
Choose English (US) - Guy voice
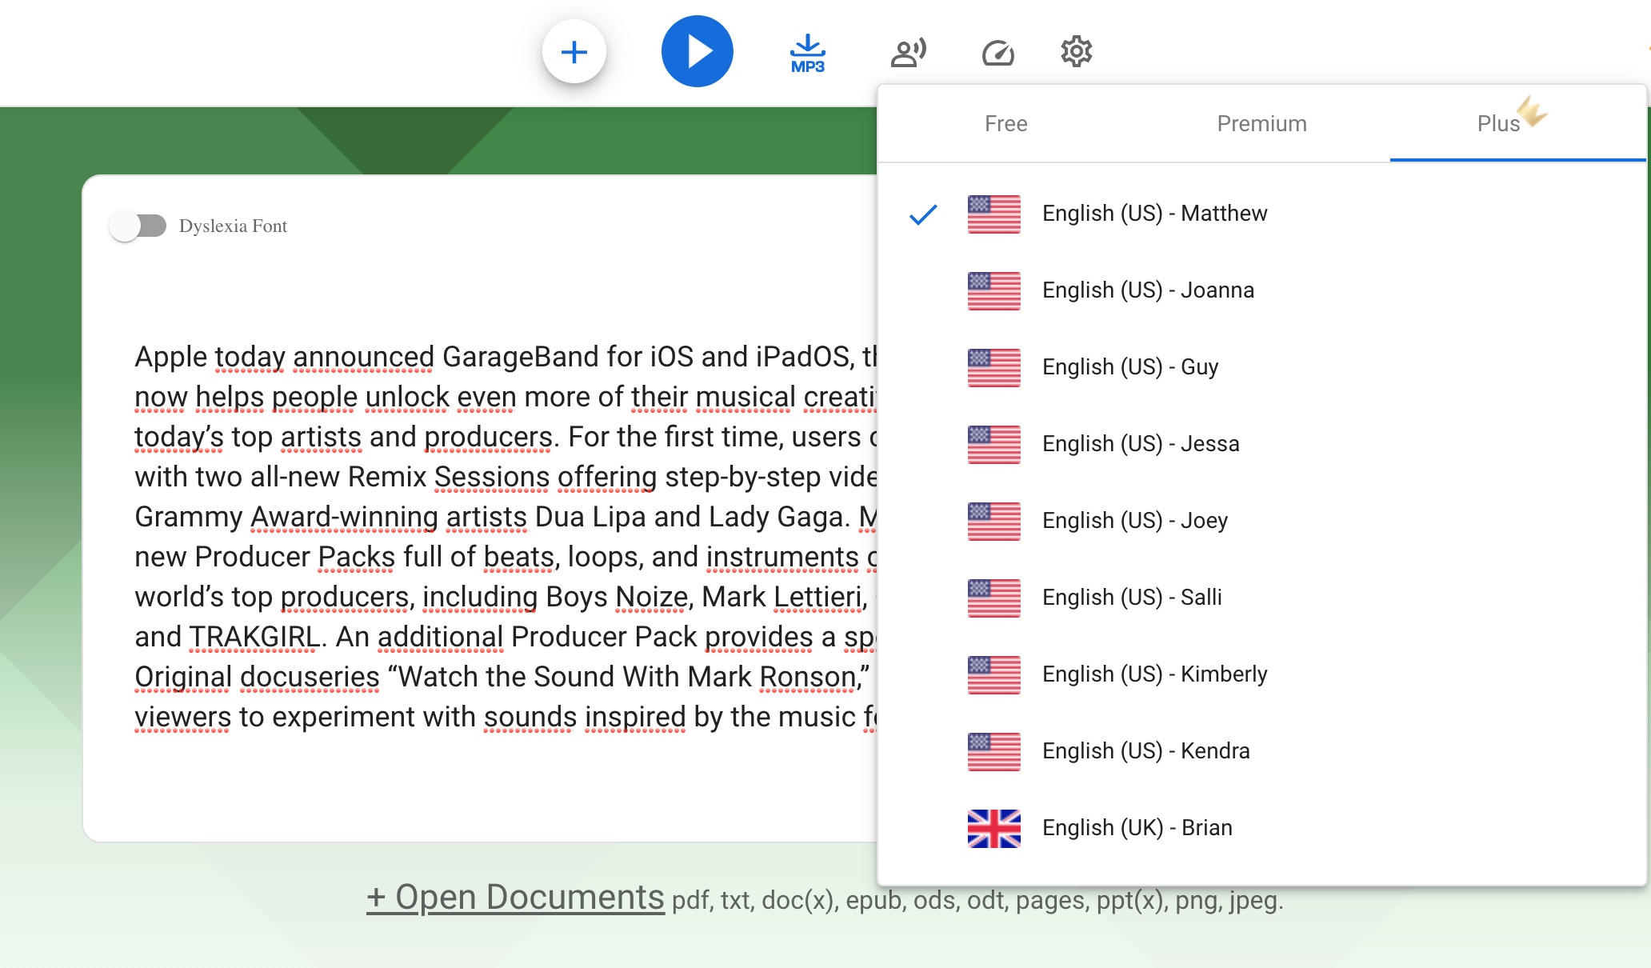pyautogui.click(x=1129, y=367)
